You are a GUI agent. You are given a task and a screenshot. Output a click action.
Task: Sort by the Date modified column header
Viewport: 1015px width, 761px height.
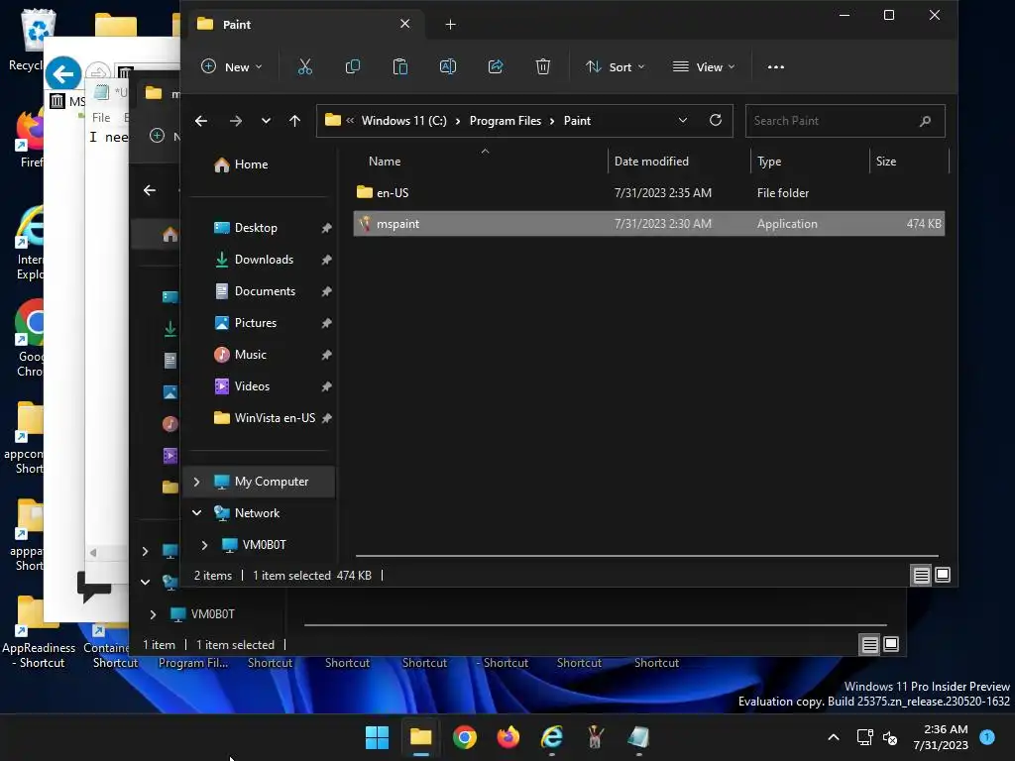point(651,162)
